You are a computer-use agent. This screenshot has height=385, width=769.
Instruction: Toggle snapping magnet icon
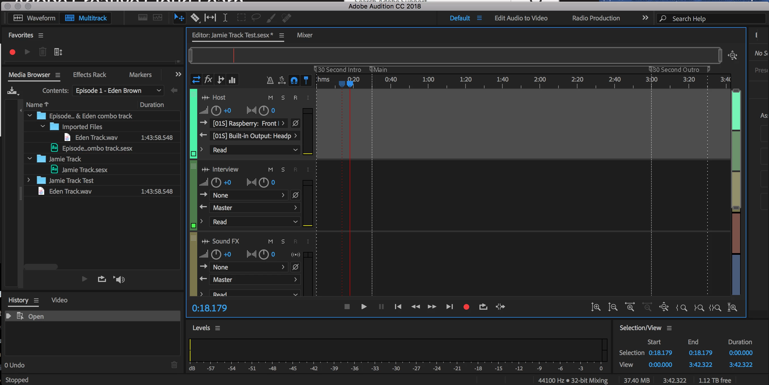coord(294,80)
